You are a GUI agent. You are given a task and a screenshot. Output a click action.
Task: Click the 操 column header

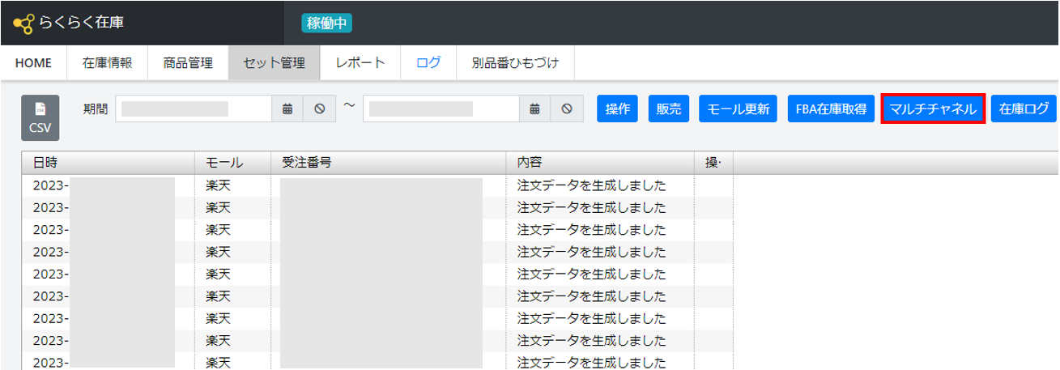(x=713, y=163)
